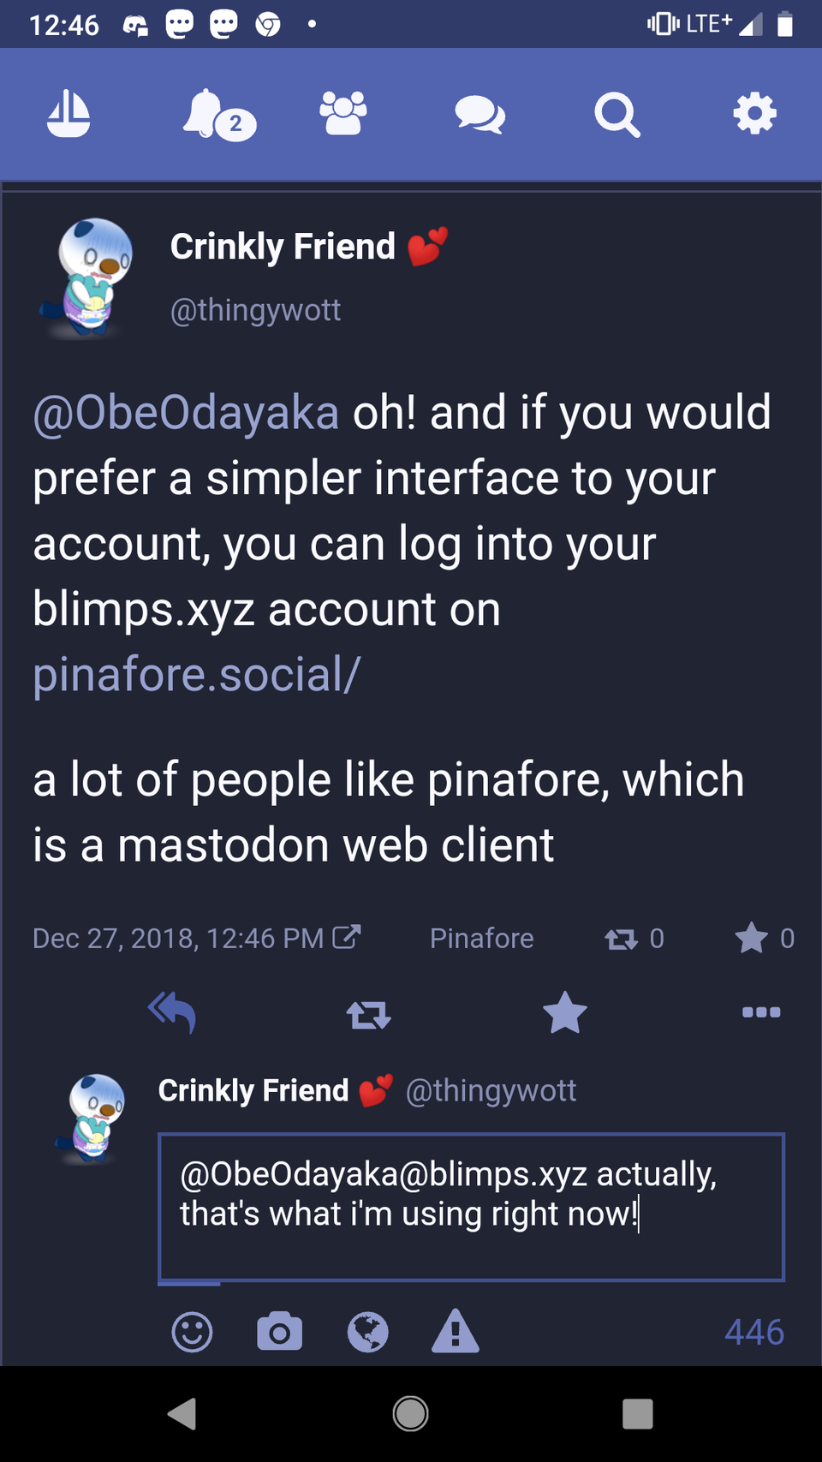Click the @ObeOdayaka mention link
This screenshot has height=1462, width=822.
186,413
